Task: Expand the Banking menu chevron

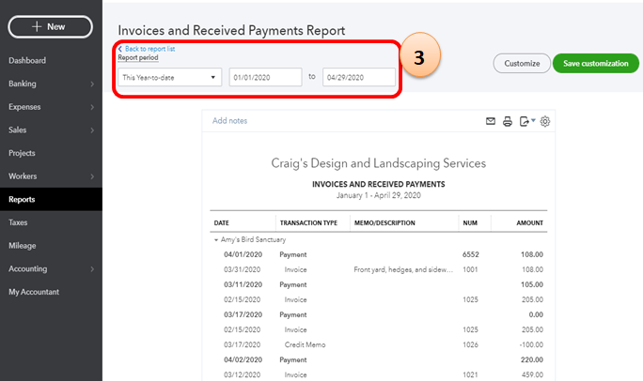Action: click(91, 84)
